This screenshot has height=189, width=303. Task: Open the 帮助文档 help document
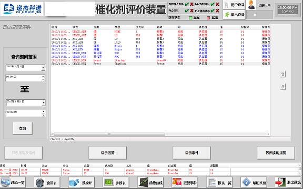(x=254, y=182)
